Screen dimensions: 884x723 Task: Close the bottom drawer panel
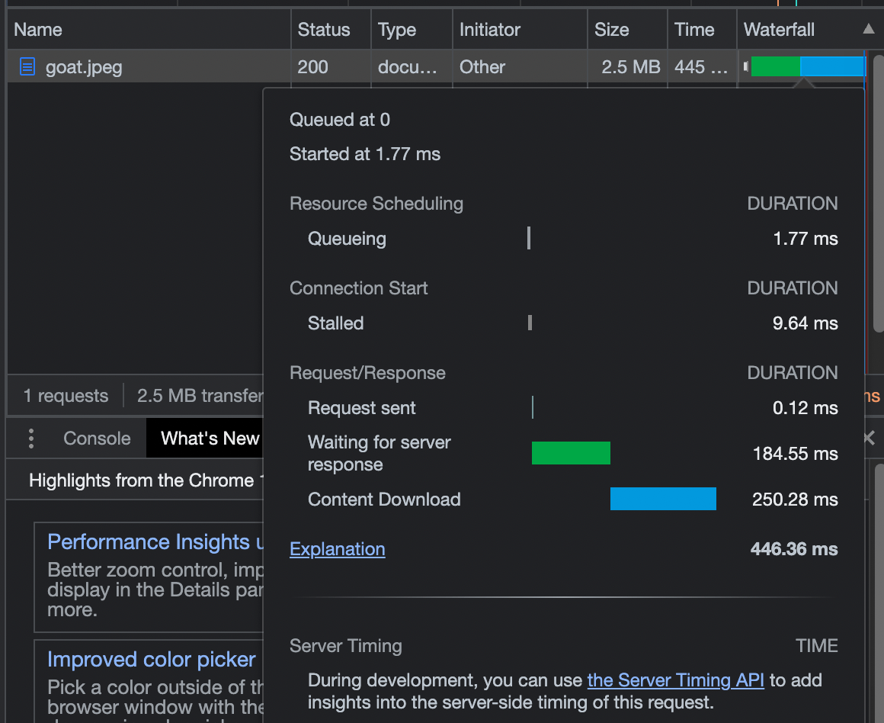tap(870, 438)
